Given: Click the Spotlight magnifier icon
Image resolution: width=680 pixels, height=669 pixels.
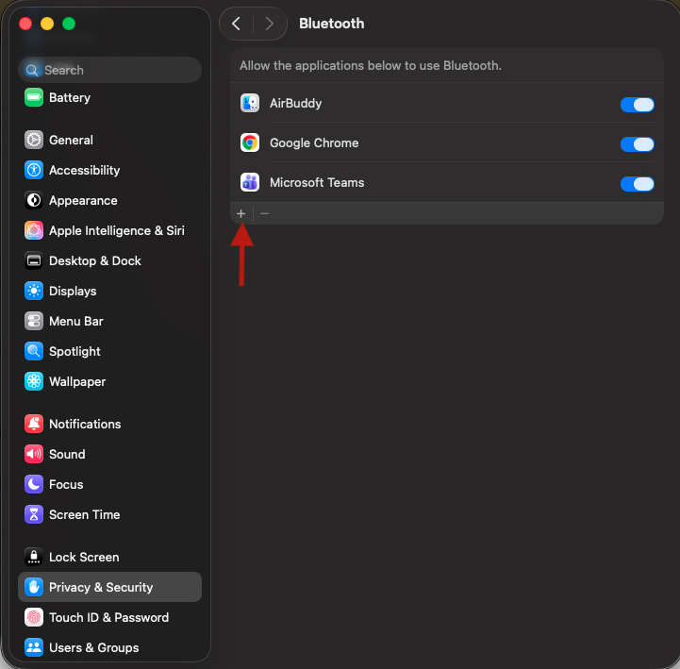Looking at the screenshot, I should coord(34,351).
